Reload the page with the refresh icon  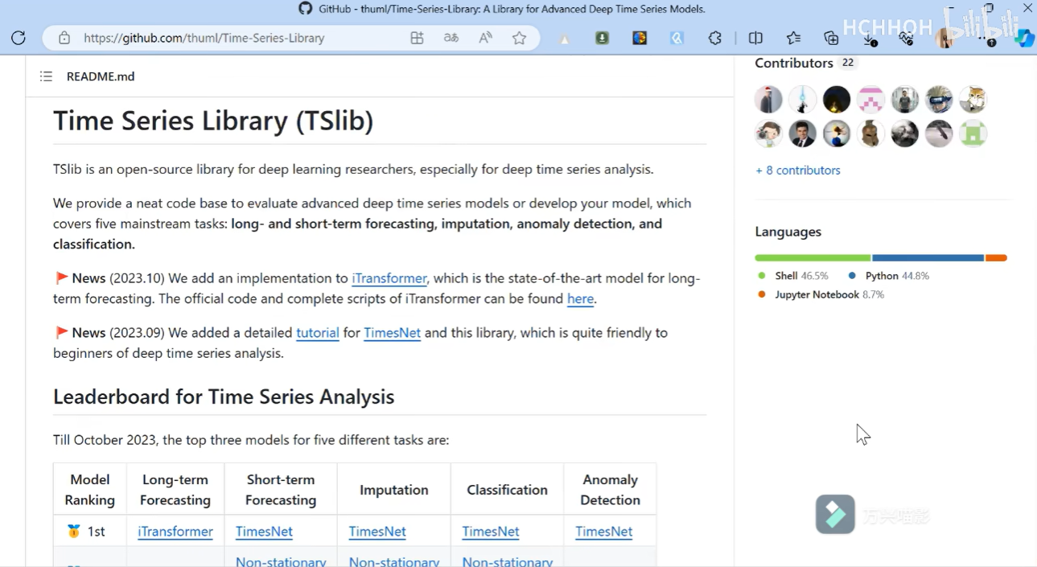(x=19, y=38)
